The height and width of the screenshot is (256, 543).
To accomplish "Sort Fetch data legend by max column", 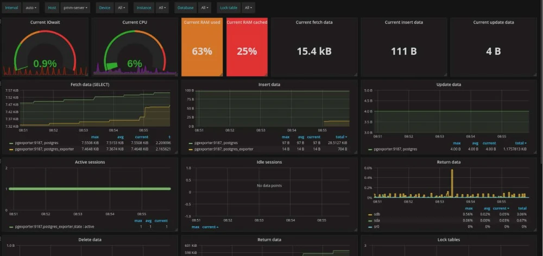I will (x=95, y=137).
